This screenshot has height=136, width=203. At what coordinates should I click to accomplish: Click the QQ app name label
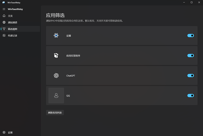click(x=68, y=96)
